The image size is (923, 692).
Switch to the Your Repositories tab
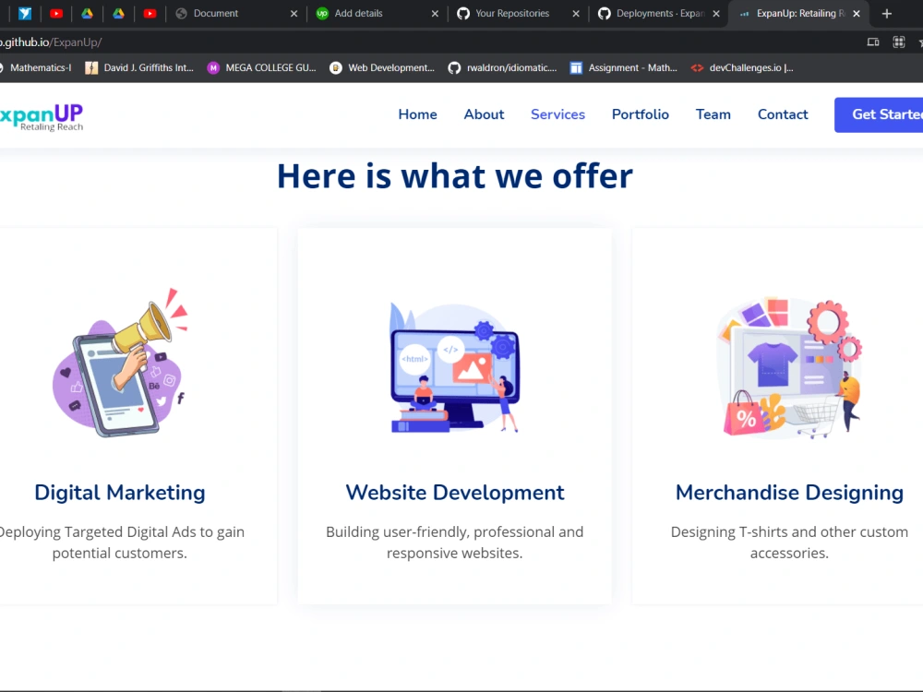pyautogui.click(x=518, y=13)
